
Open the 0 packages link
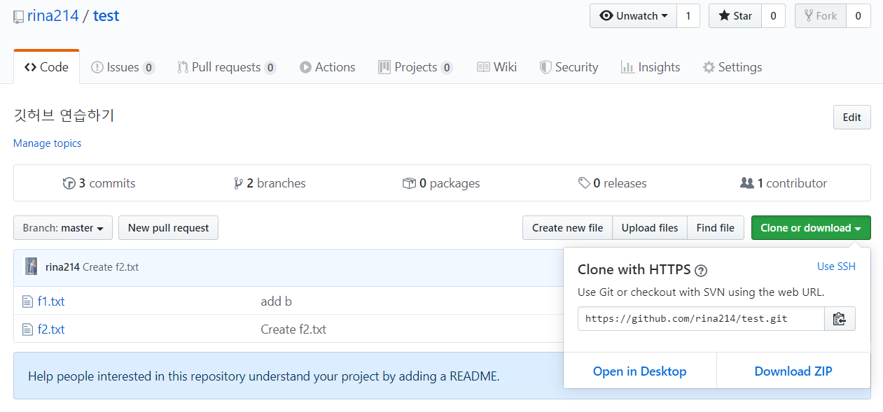tap(441, 183)
